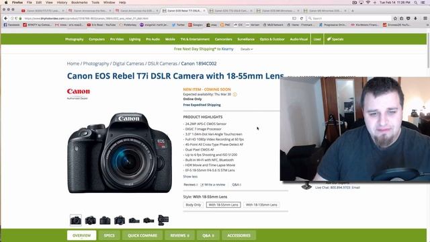The height and width of the screenshot is (242, 430).
Task: Go to DSLR Cameras breadcrumb link
Action: [163, 63]
